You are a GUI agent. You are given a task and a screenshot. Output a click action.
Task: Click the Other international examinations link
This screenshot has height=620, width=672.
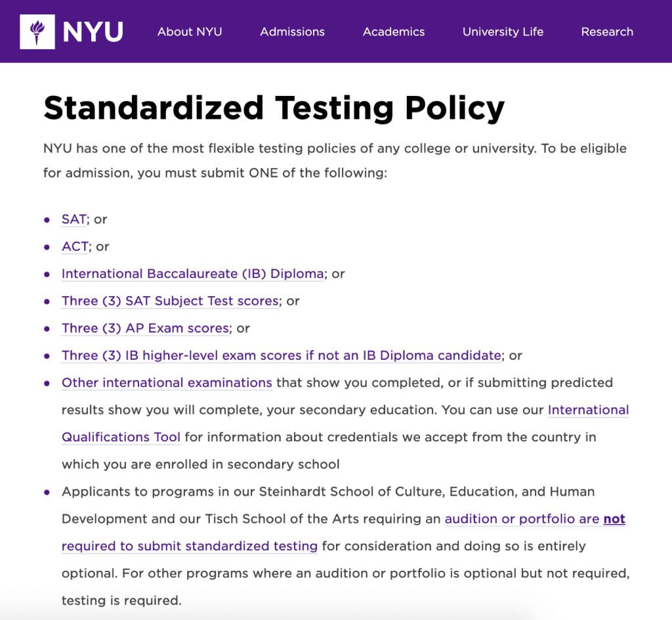pyautogui.click(x=166, y=383)
